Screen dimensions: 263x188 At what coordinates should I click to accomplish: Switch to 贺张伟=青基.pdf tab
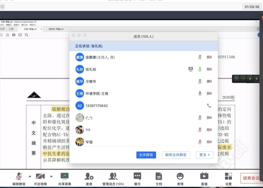click(56, 29)
